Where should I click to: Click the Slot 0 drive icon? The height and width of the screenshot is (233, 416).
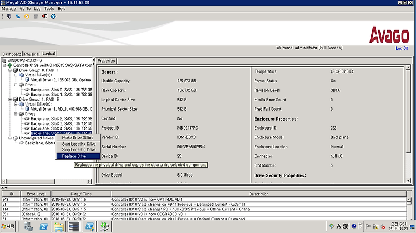point(27,90)
